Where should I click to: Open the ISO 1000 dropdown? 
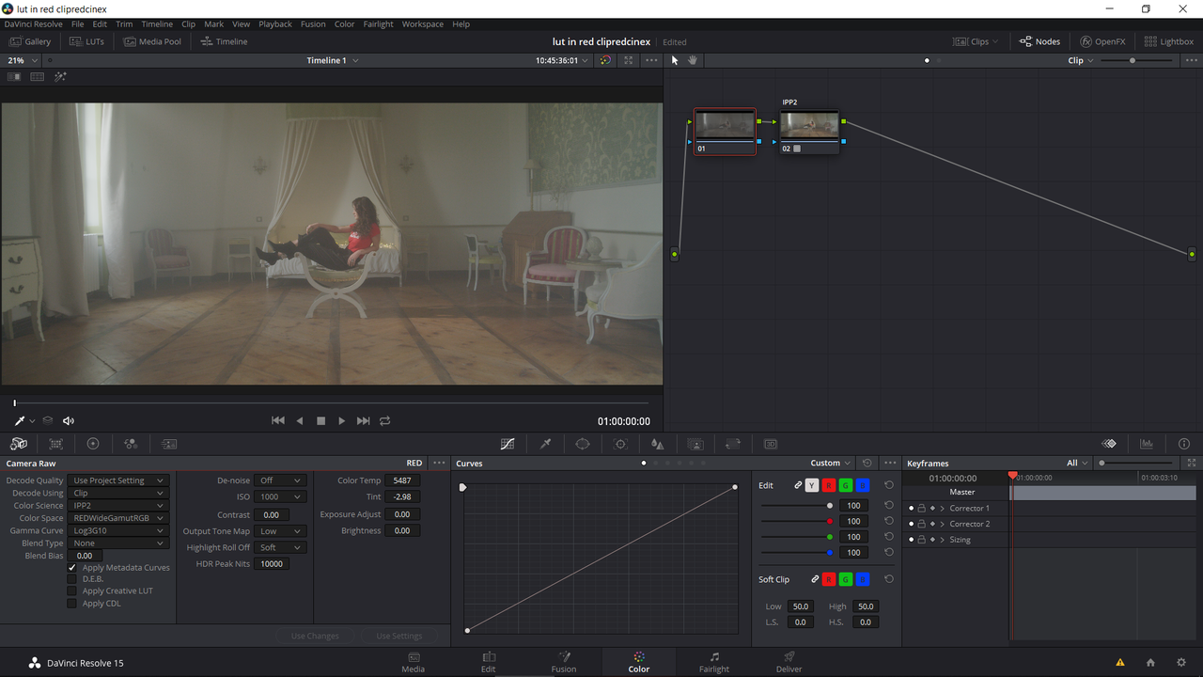(x=281, y=496)
